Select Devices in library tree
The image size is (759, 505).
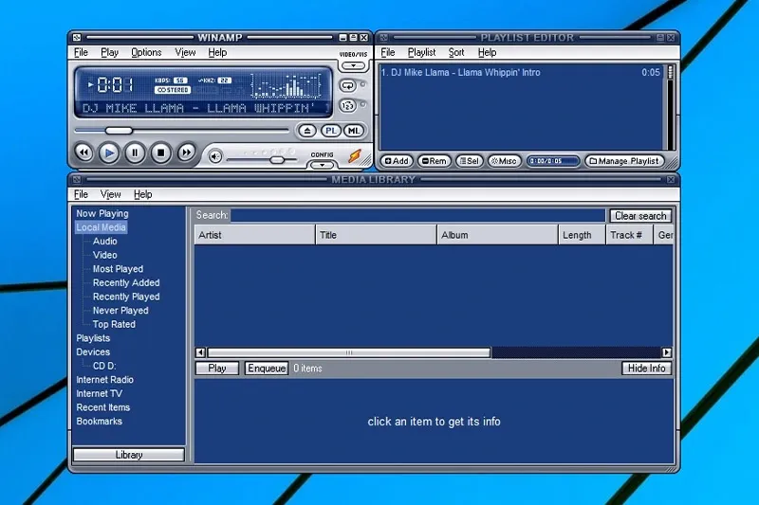pos(93,352)
